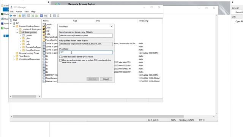Click the server icon in DNS toolbar
The width and height of the screenshot is (243, 137).
click(x=50, y=16)
